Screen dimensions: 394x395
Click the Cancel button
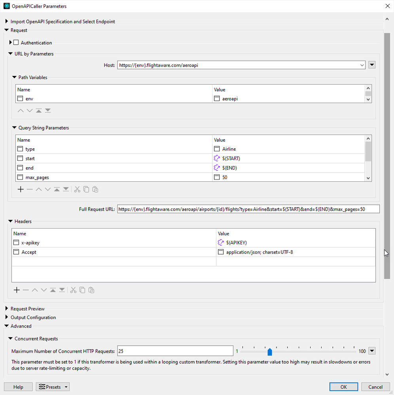click(x=375, y=387)
